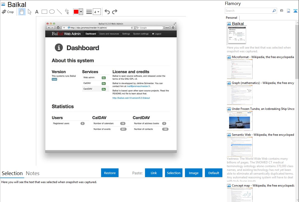Click the Dashboard nav item in Baïkal
Screen dimensions: 299x202
(91, 34)
